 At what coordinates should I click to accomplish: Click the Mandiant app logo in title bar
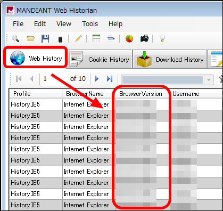(x=10, y=10)
